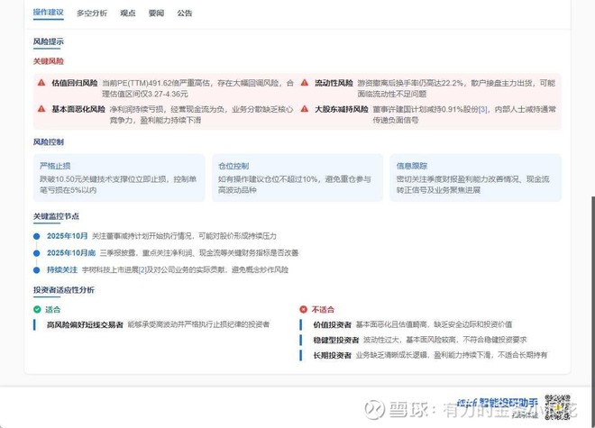Click the green checkmark icon beside 适合
The width and height of the screenshot is (595, 428).
pyautogui.click(x=37, y=309)
